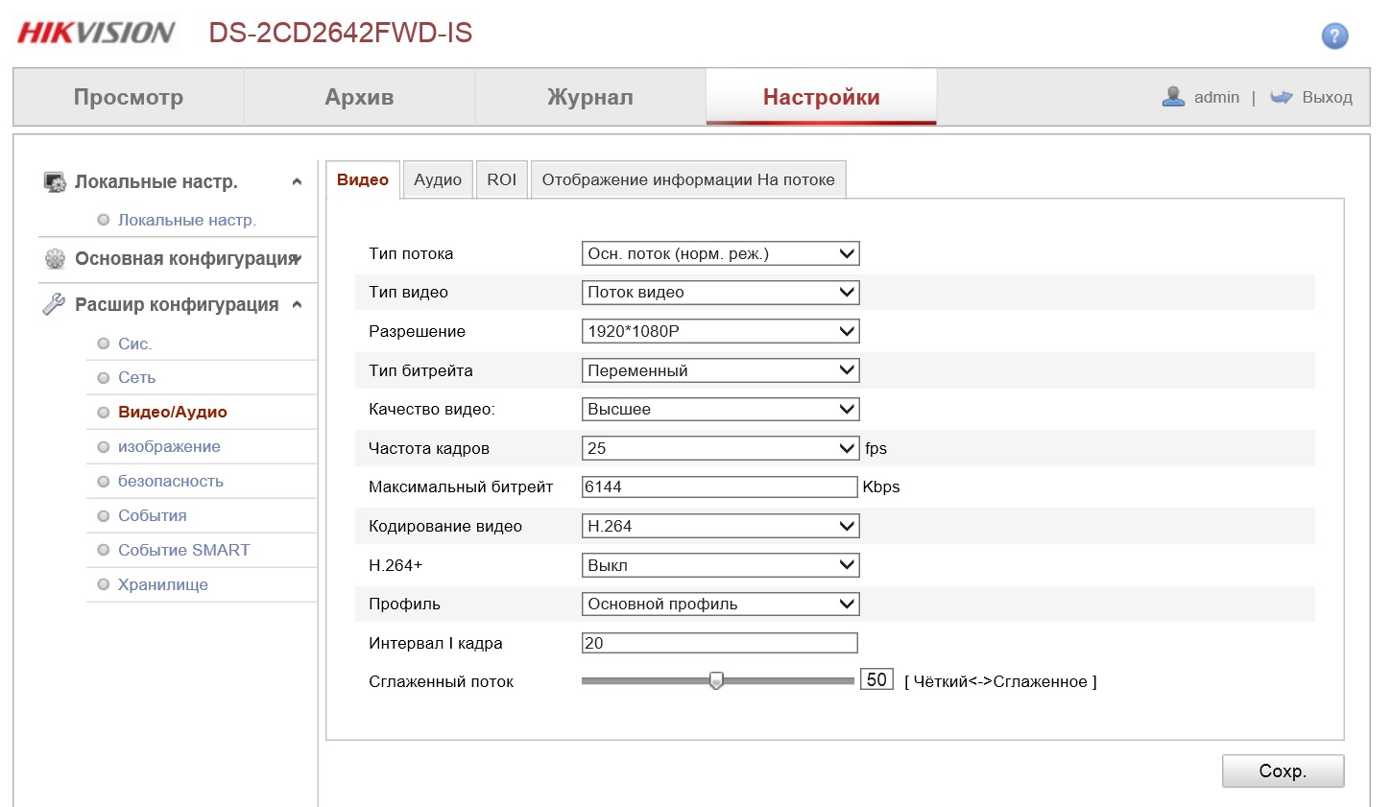Screen dimensions: 1391x807
Task: Collapse the Локальные настр. section chevron
Action: point(297,181)
